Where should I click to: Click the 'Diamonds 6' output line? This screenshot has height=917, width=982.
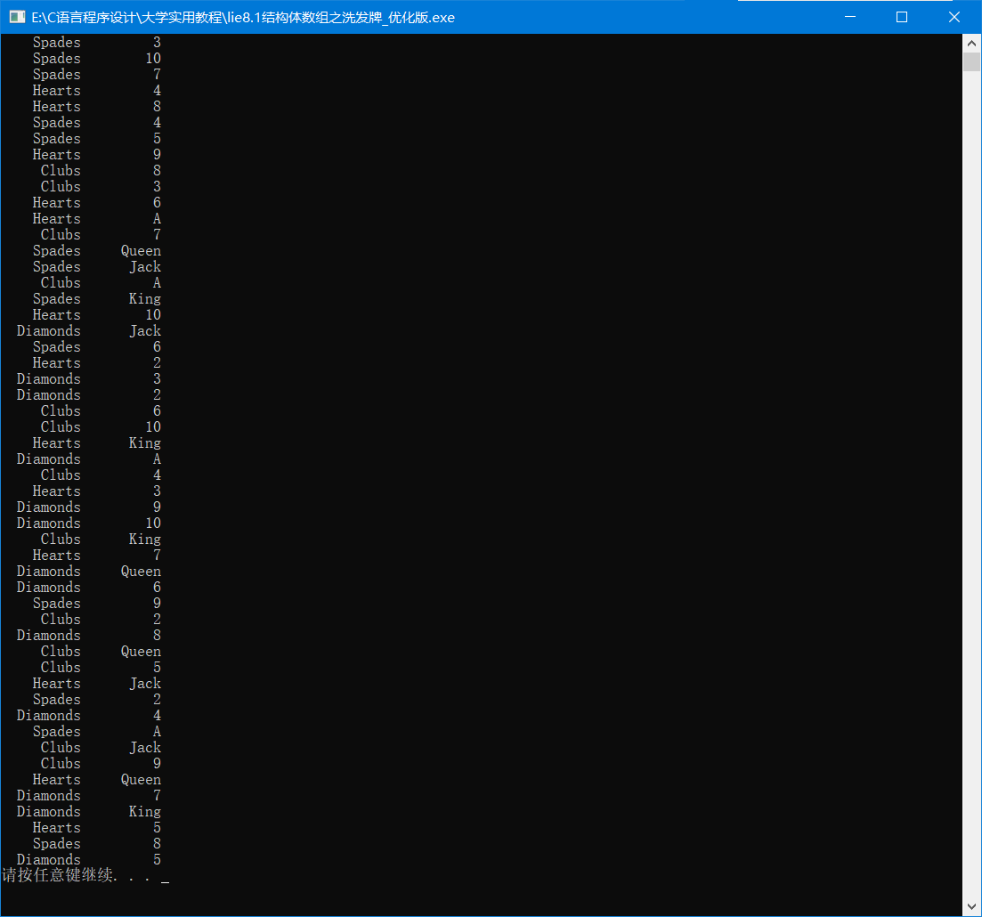pyautogui.click(x=89, y=588)
